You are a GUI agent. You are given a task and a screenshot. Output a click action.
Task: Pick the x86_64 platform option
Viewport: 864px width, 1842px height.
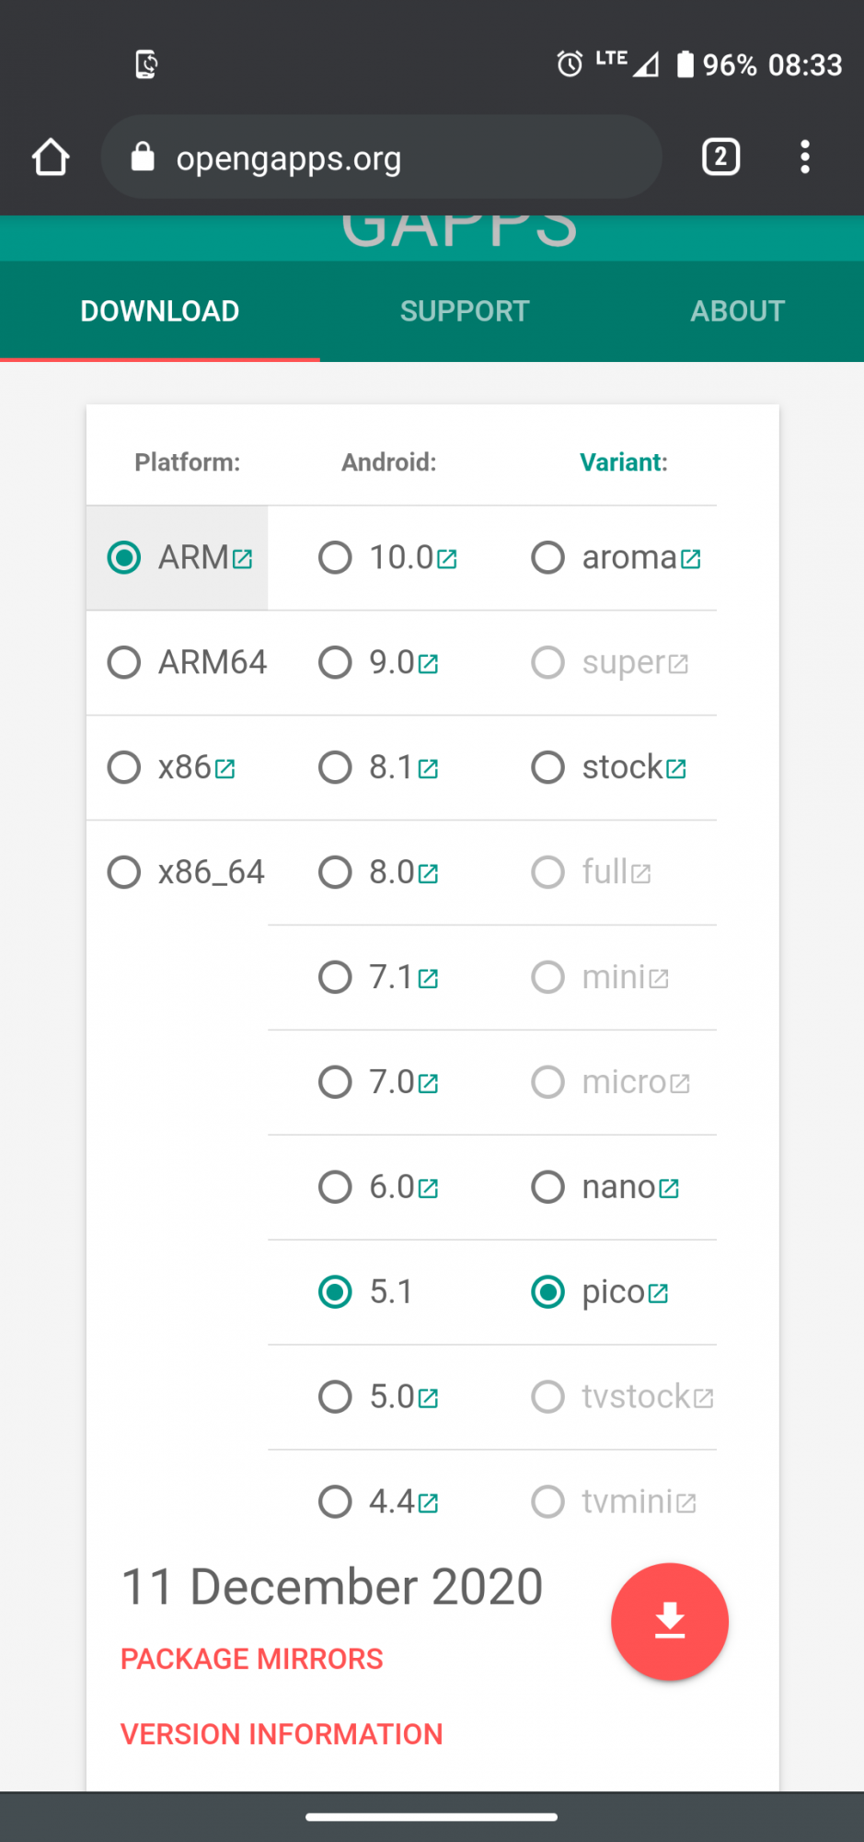[124, 872]
